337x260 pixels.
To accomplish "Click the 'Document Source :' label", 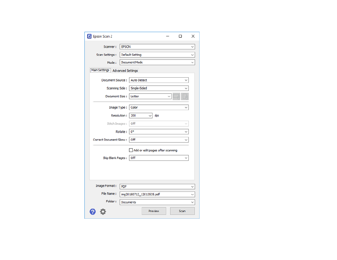I will point(114,80).
